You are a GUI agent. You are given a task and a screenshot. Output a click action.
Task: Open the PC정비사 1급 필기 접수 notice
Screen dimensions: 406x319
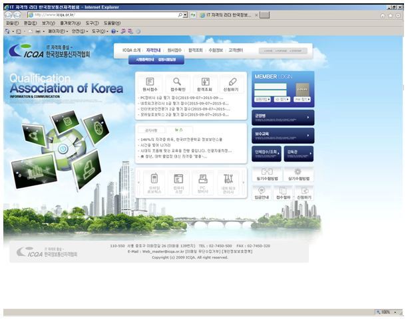click(182, 98)
